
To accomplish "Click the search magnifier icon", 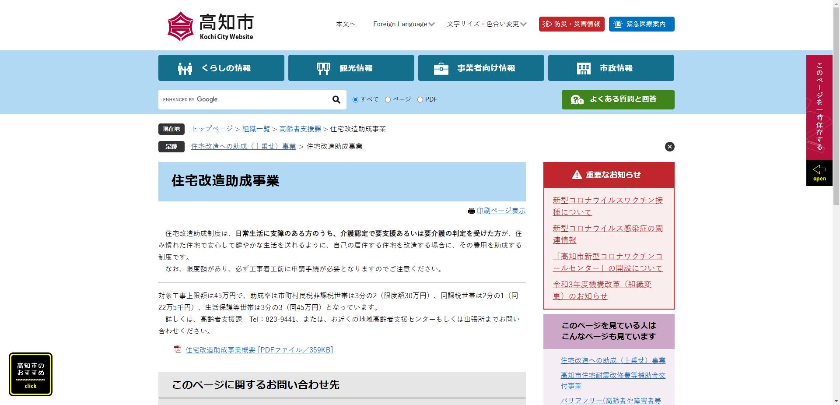I will [x=336, y=99].
